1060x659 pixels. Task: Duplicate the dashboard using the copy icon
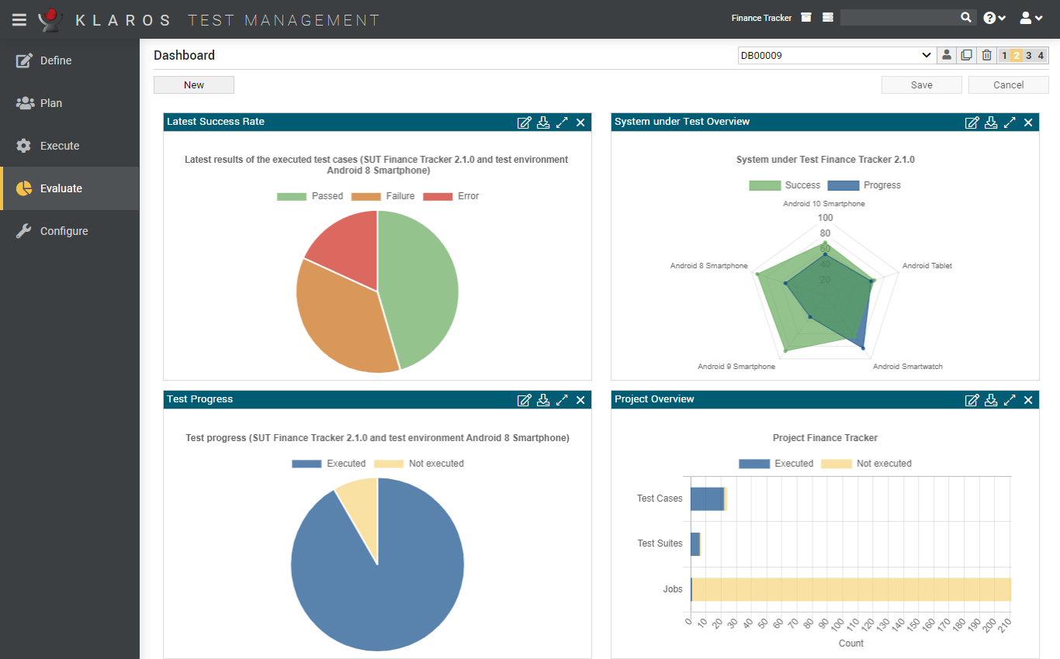(965, 55)
